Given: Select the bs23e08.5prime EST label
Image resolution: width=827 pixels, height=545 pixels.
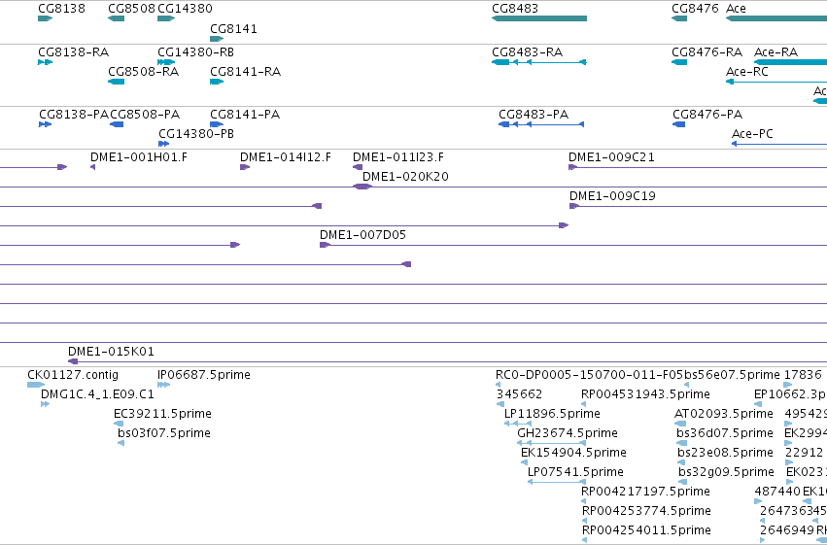Looking at the screenshot, I should coord(725,453).
